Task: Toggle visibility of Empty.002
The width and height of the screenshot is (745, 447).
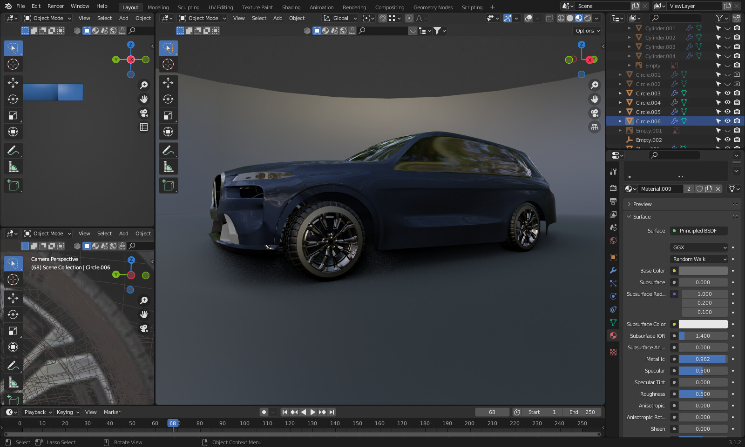Action: (727, 140)
